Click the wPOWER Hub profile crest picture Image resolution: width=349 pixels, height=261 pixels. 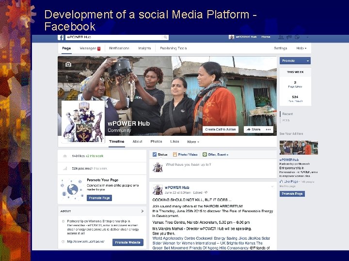[83, 121]
